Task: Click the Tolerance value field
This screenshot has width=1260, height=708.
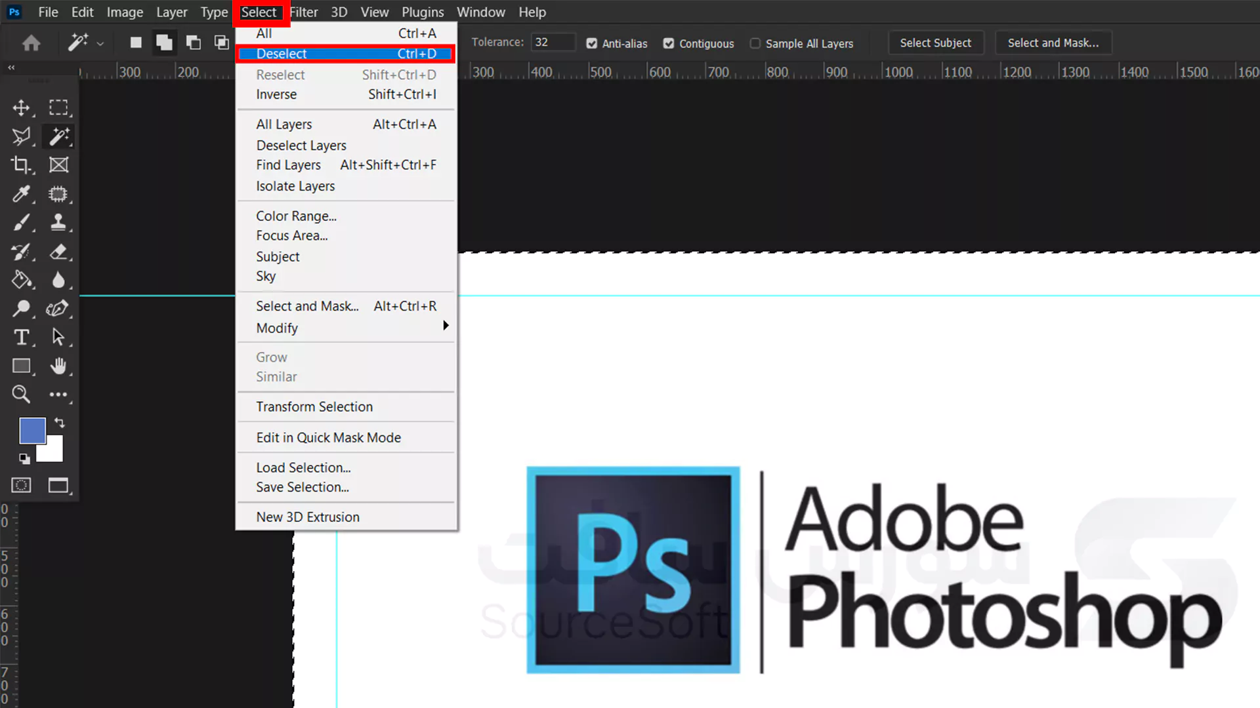Action: click(553, 43)
